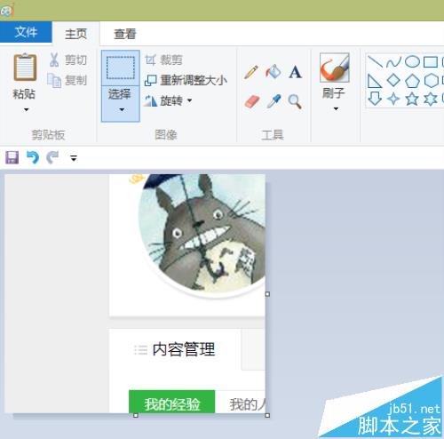Click the Rotate (旋转) label
444x439 pixels.
point(171,100)
